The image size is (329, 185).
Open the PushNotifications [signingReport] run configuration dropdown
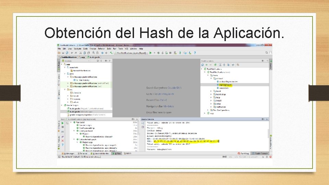[131, 53]
